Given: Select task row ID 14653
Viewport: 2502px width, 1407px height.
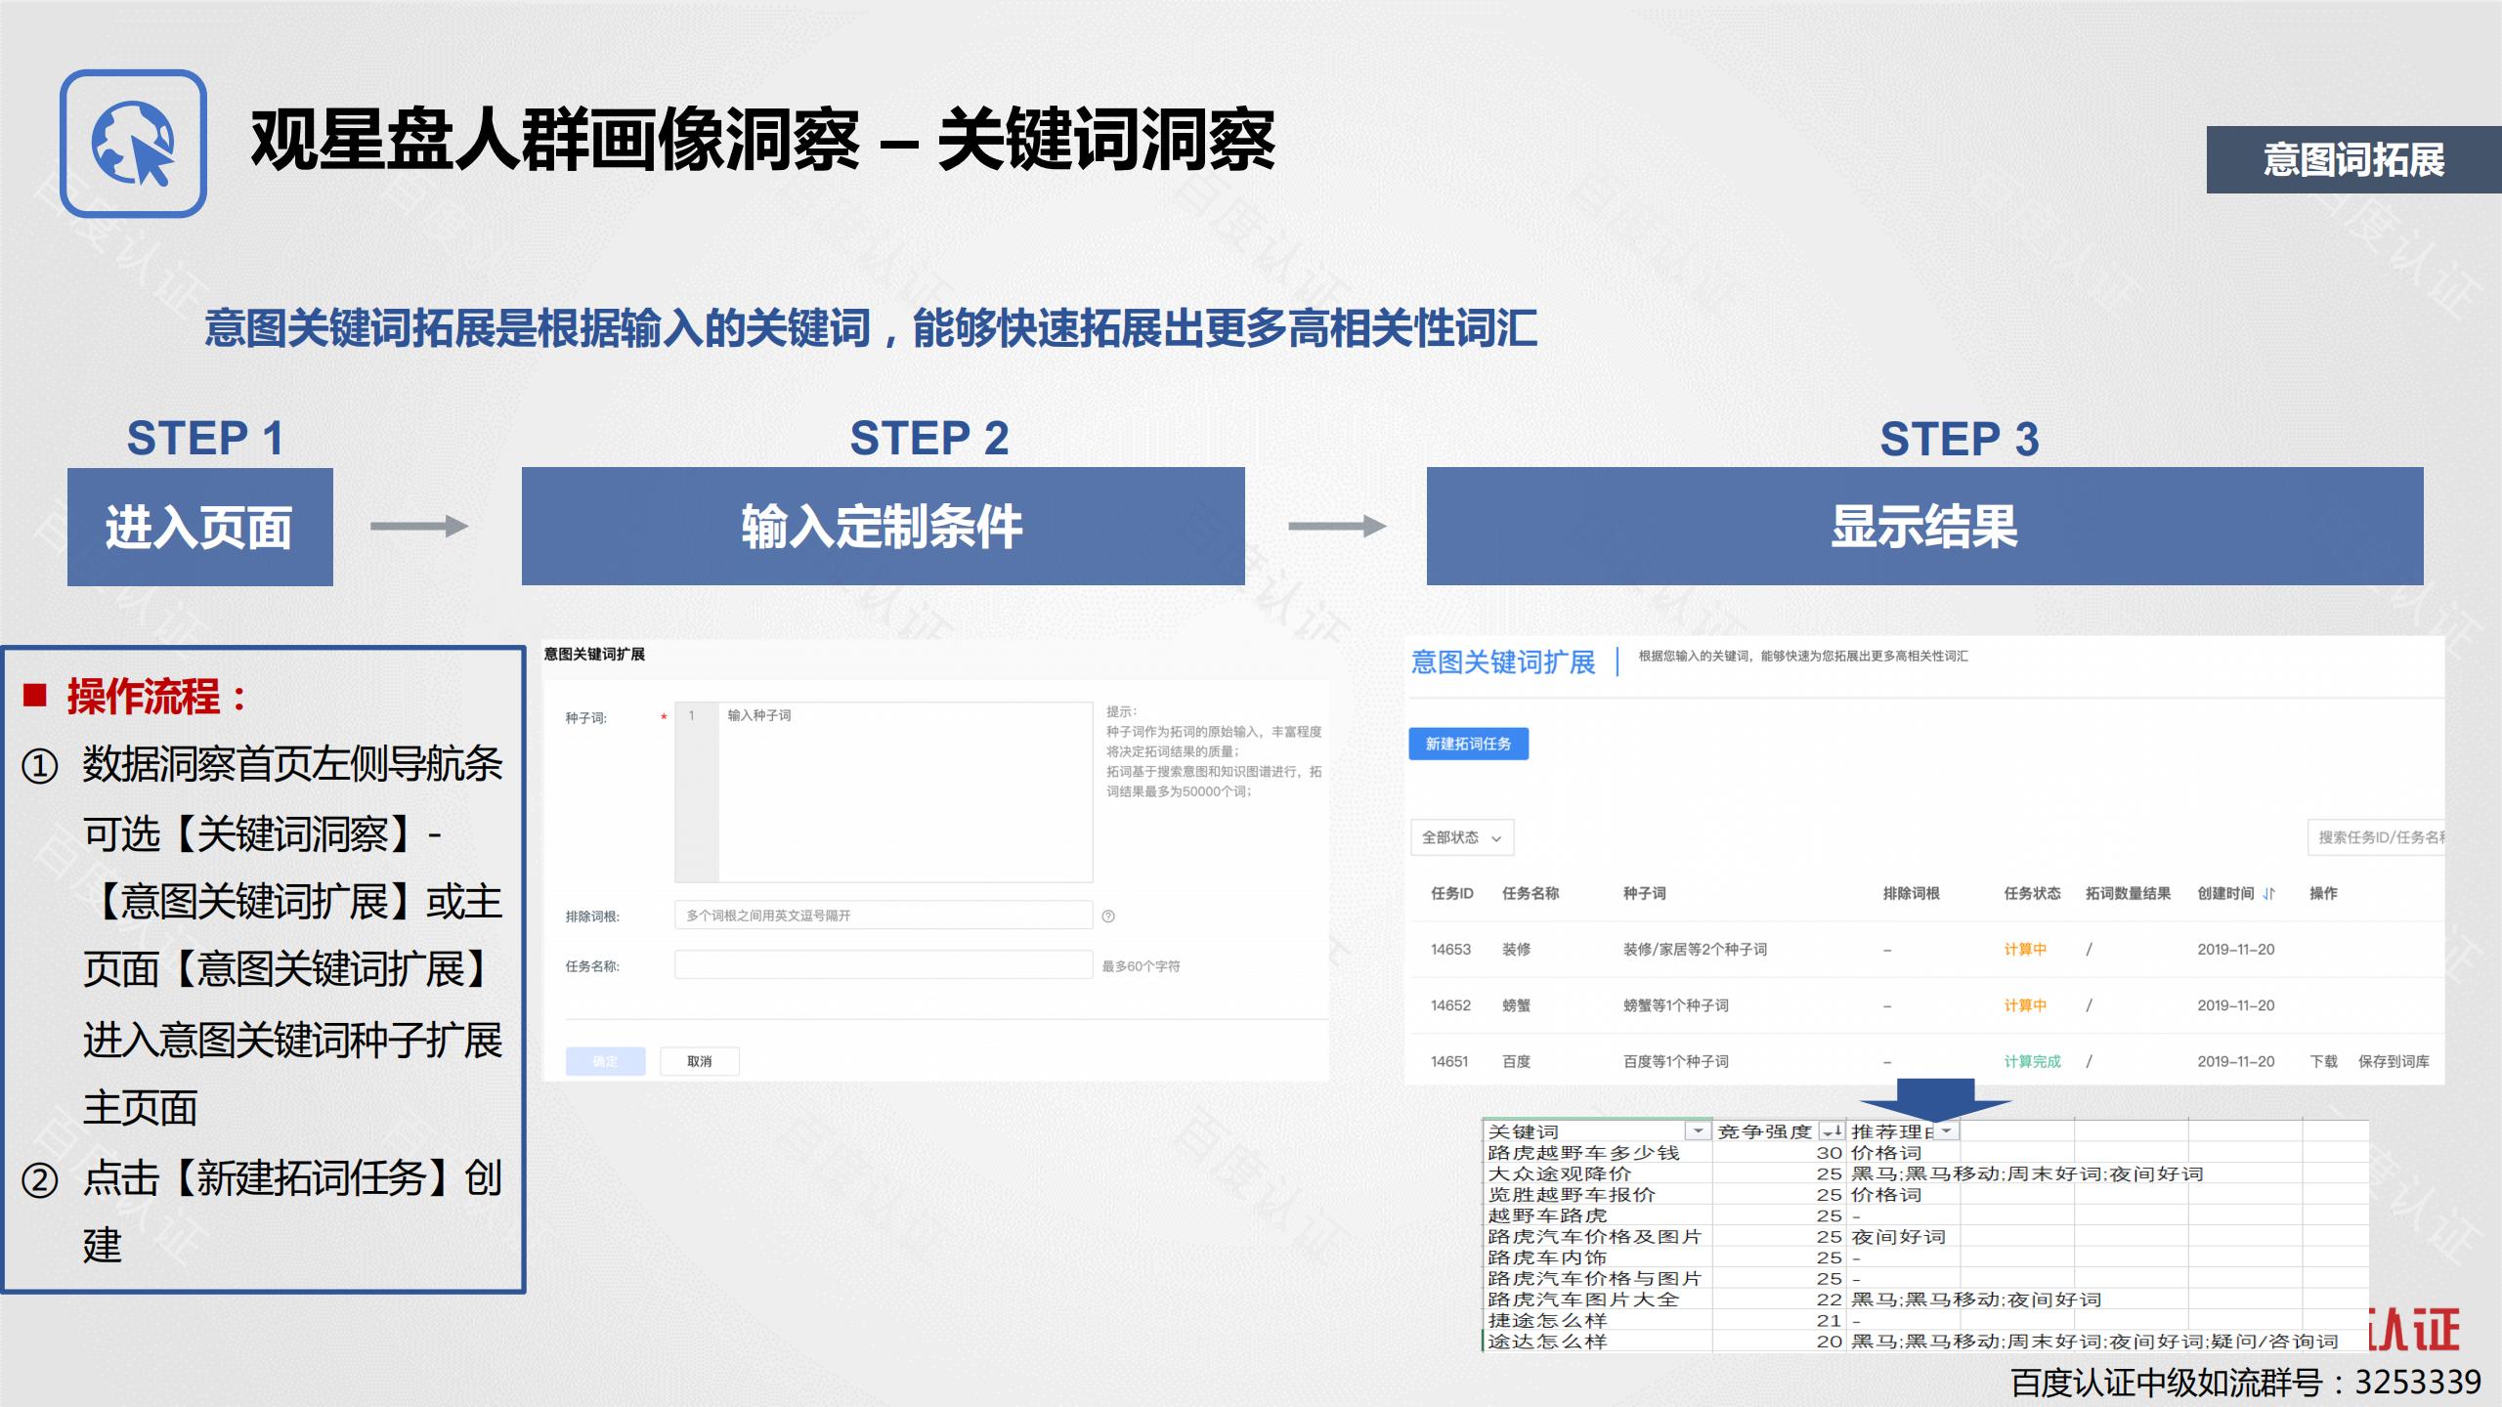Looking at the screenshot, I should 1450,950.
